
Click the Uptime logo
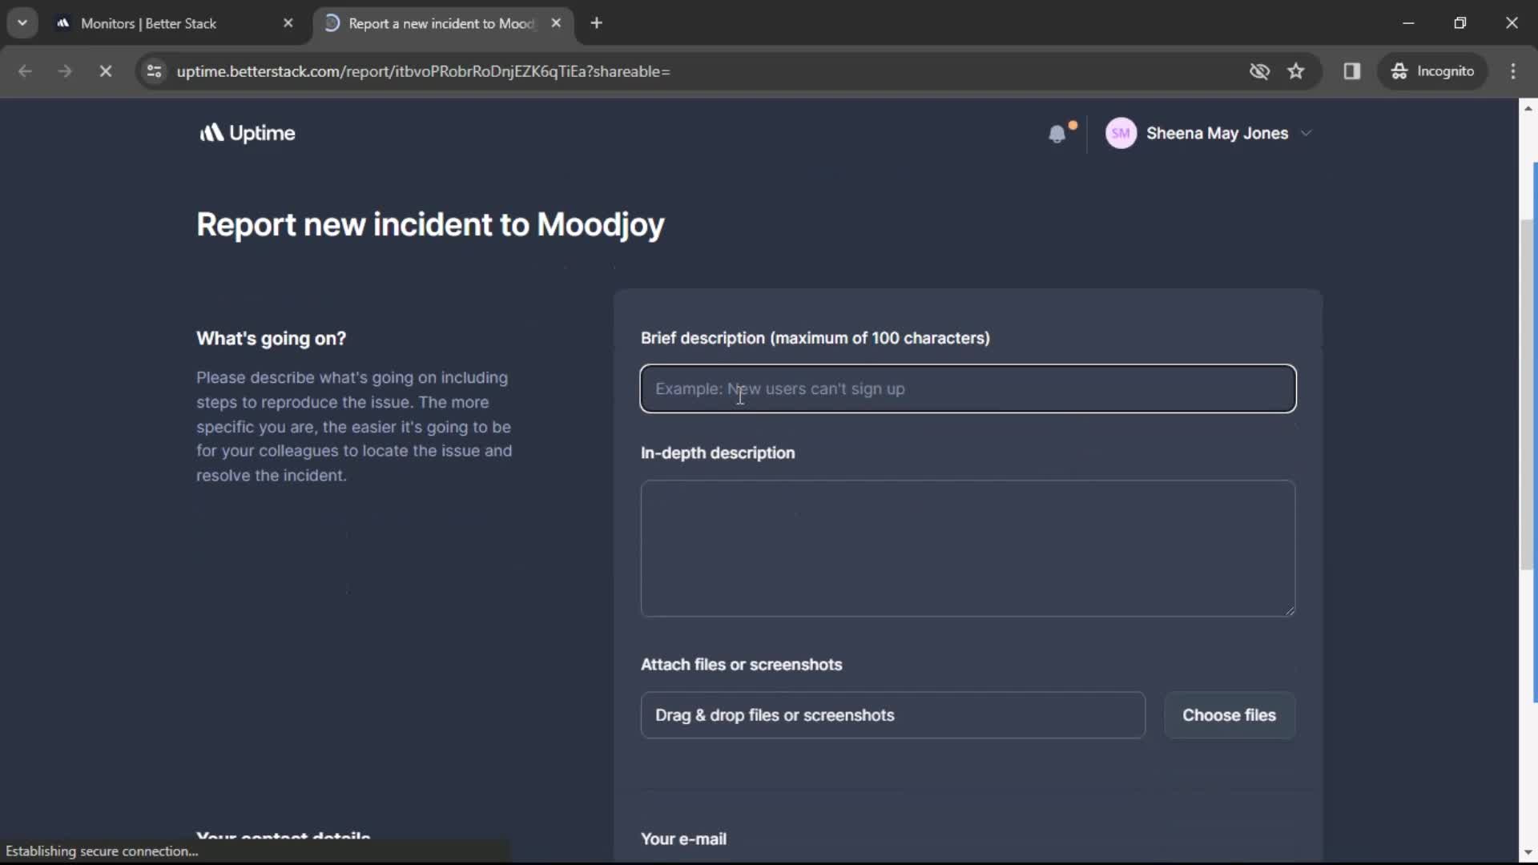click(x=247, y=133)
